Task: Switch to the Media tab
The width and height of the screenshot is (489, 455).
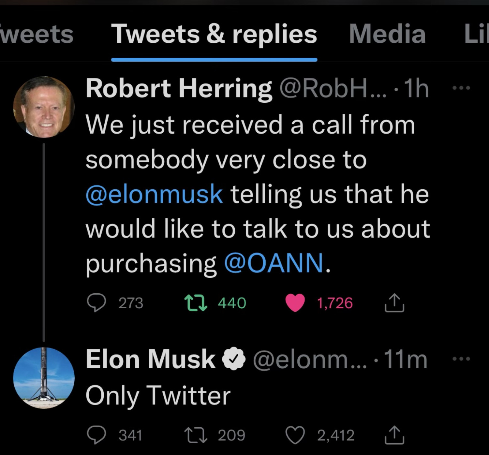Action: click(387, 34)
